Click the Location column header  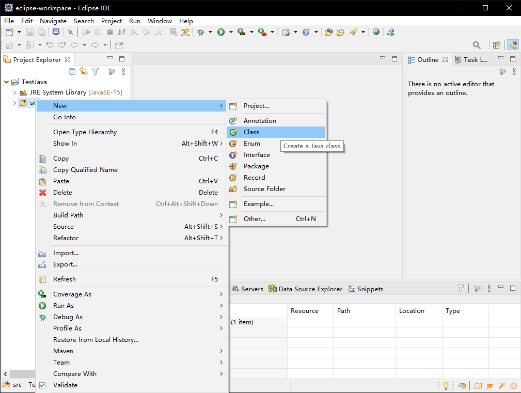419,311
